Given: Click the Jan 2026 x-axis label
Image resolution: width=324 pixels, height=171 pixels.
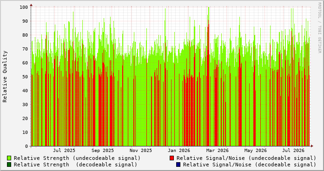Looking at the screenshot, I should point(179,151).
